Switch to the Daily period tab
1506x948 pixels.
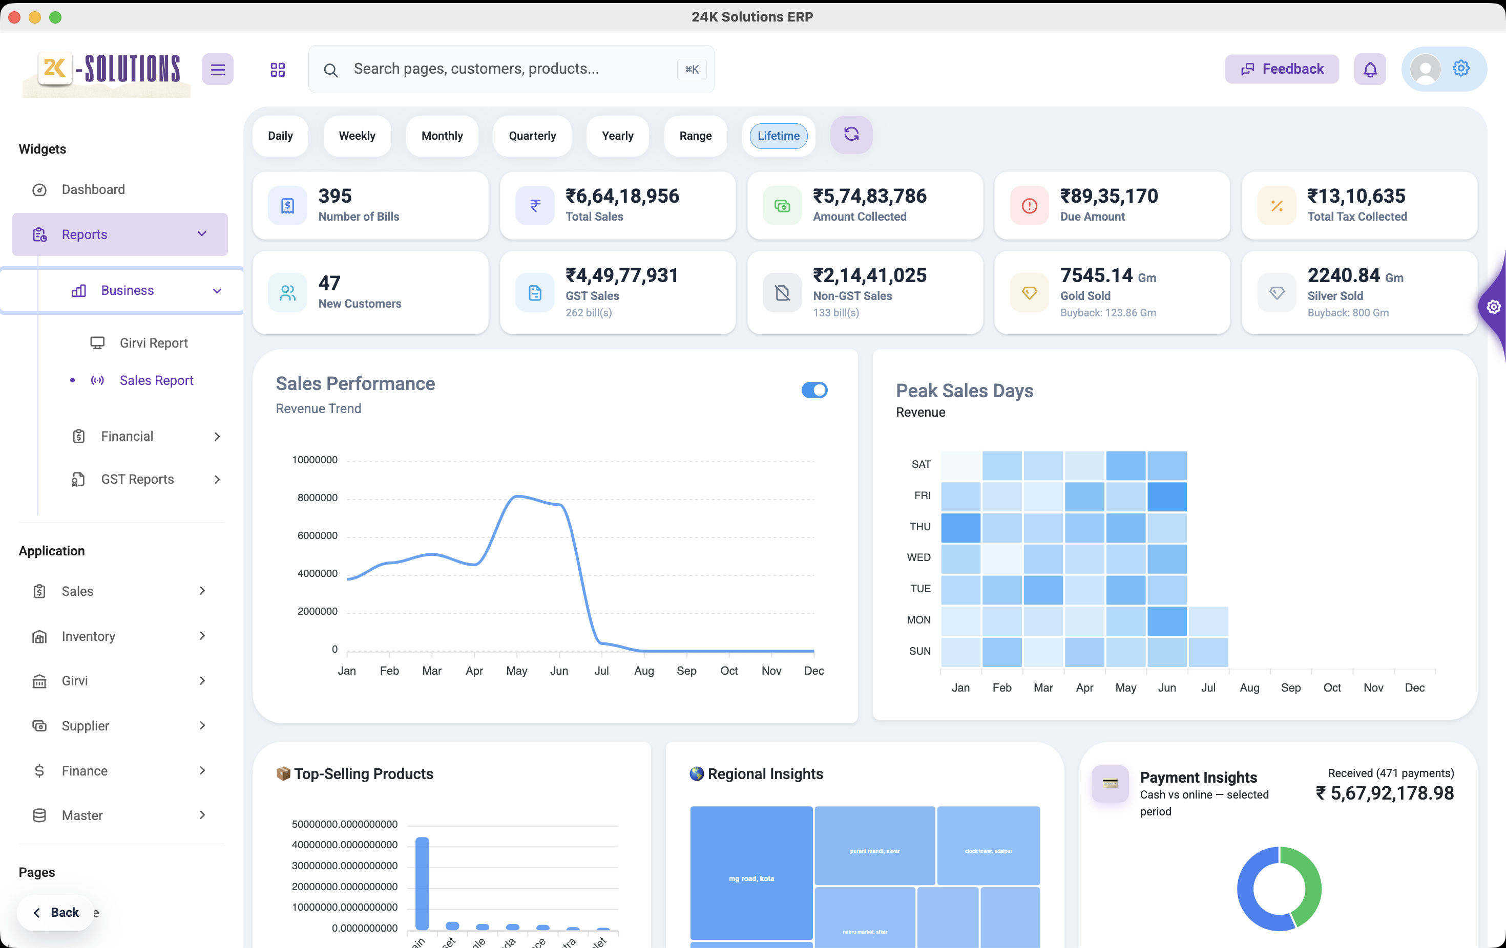click(280, 136)
